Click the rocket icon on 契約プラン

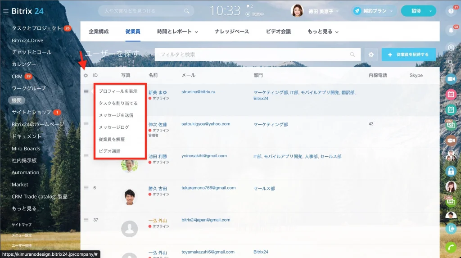(357, 11)
